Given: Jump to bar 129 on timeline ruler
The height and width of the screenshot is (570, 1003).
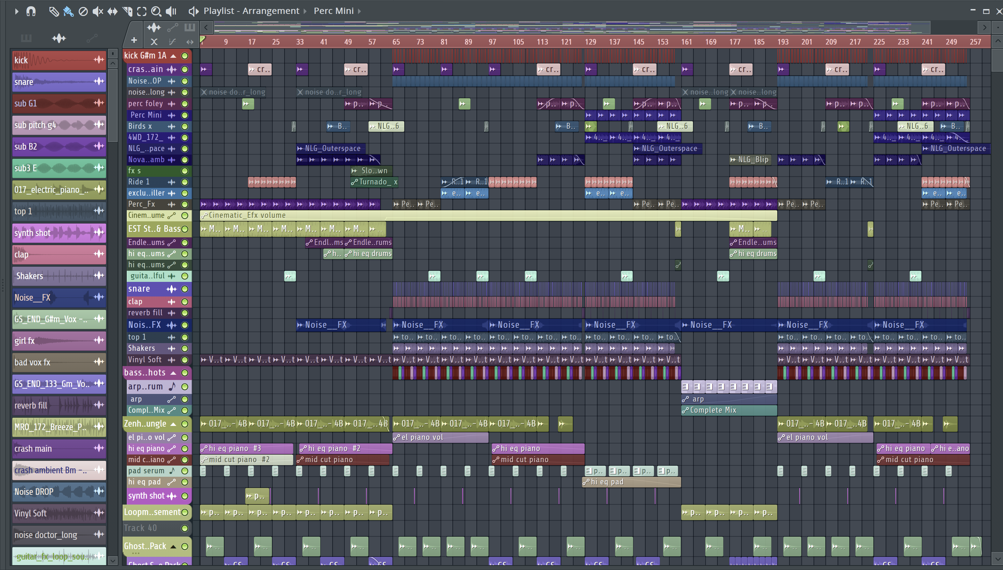Looking at the screenshot, I should tap(590, 42).
